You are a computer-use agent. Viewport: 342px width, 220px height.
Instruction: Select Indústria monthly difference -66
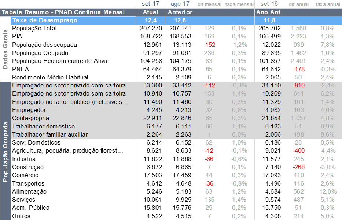point(209,159)
